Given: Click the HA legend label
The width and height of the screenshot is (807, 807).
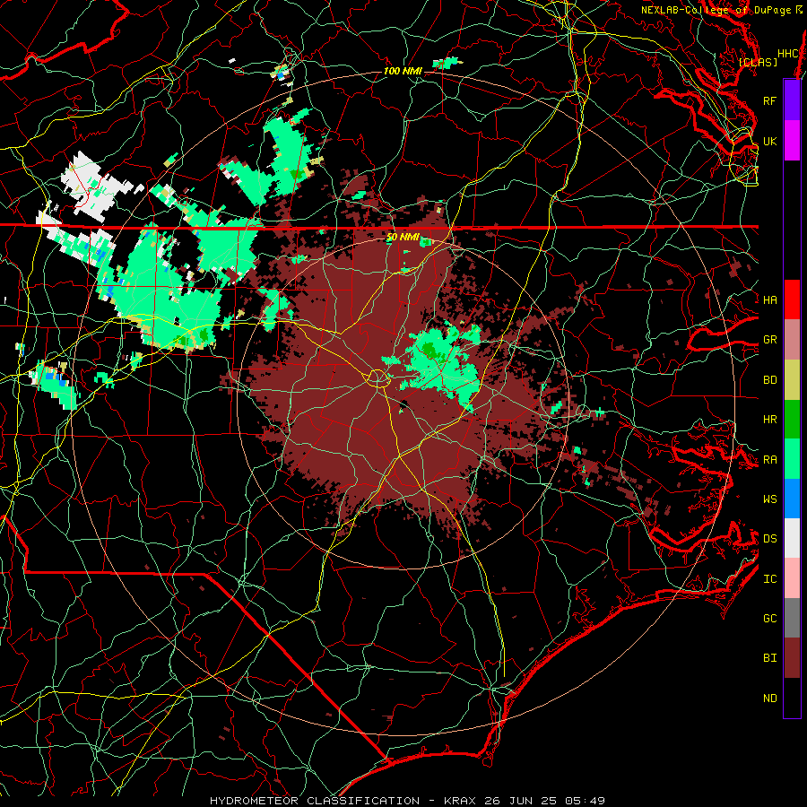Looking at the screenshot, I should [769, 299].
